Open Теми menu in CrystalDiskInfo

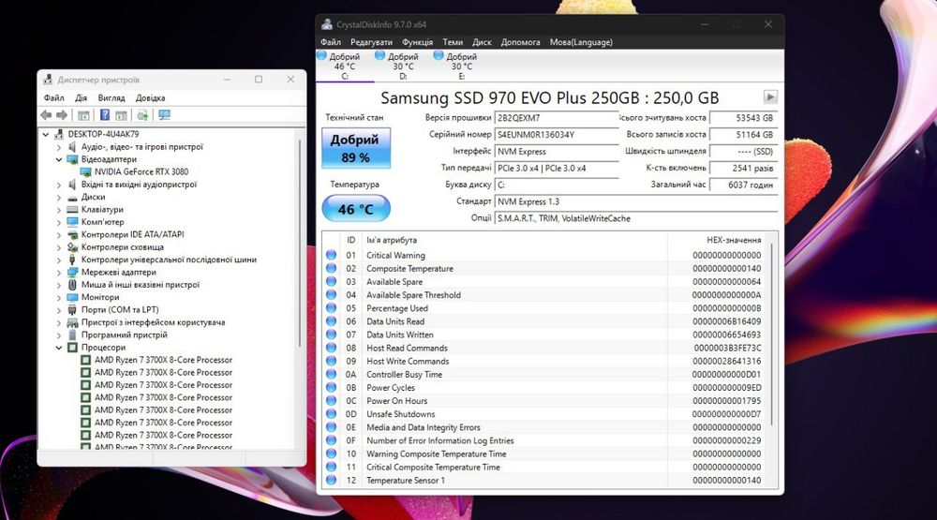(x=453, y=42)
